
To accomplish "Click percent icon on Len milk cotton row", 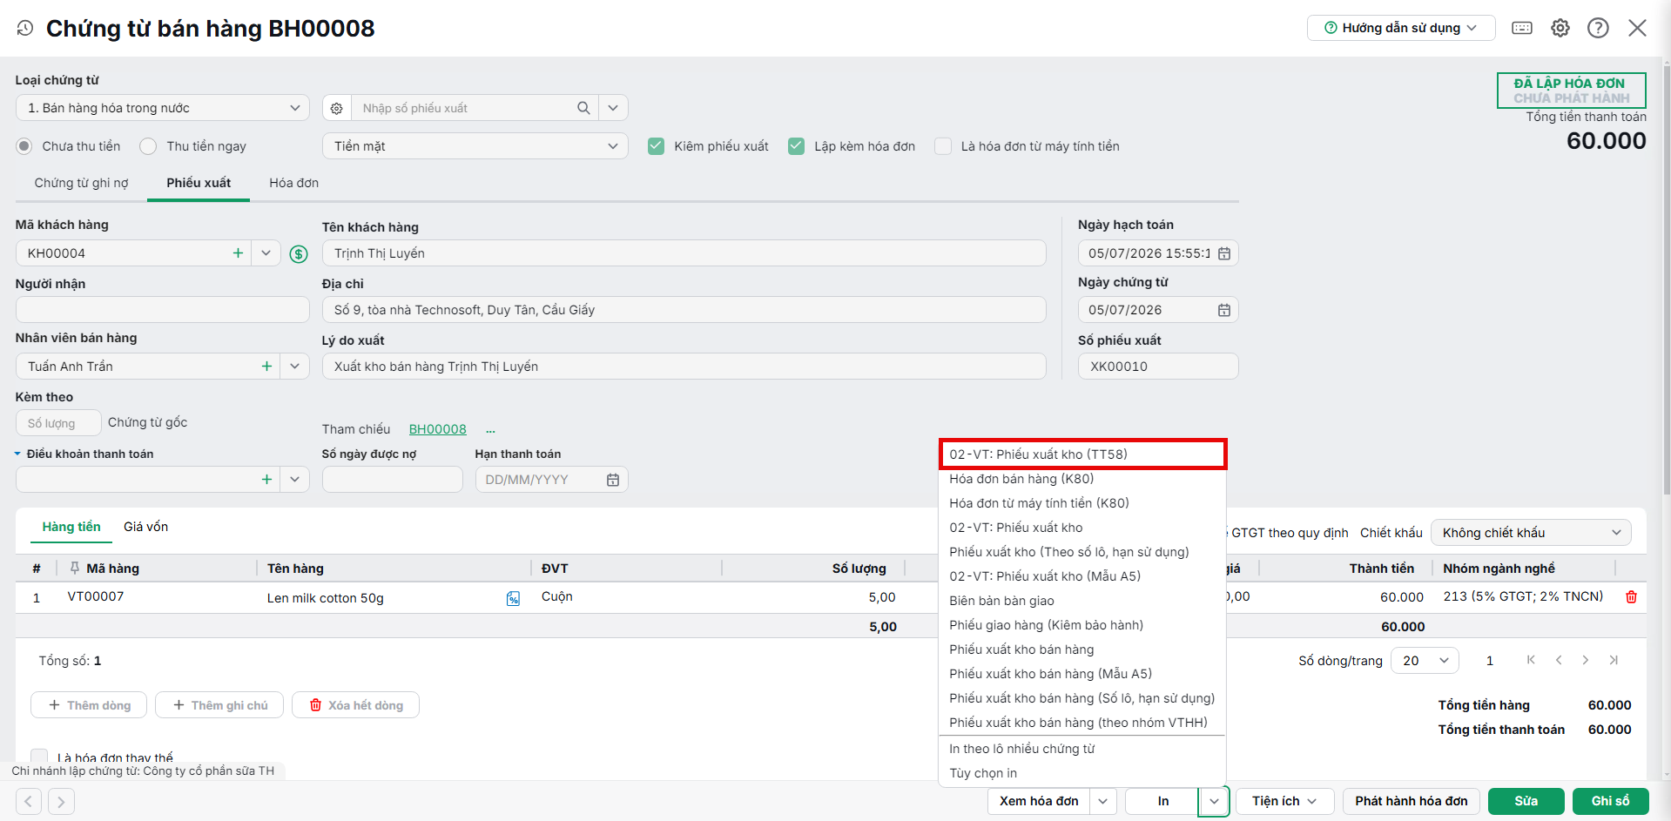I will click(513, 598).
